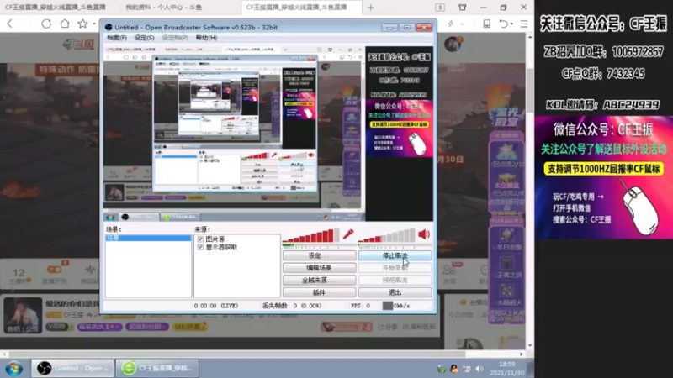Viewport: 673px width, 378px height.
Task: Open browser hamburger menu
Action: pos(524,24)
